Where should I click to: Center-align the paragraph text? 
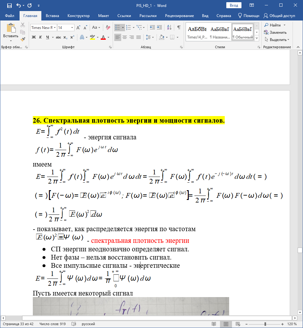click(x=125, y=37)
